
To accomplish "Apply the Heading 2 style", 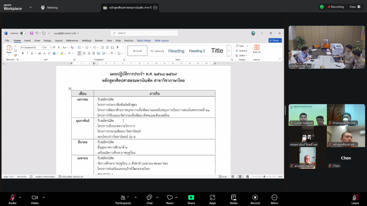I will (197, 51).
